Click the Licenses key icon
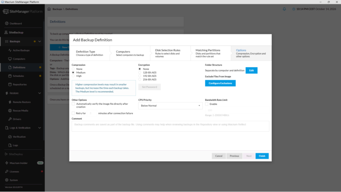This screenshot has width=341, height=192. pyautogui.click(x=7, y=172)
